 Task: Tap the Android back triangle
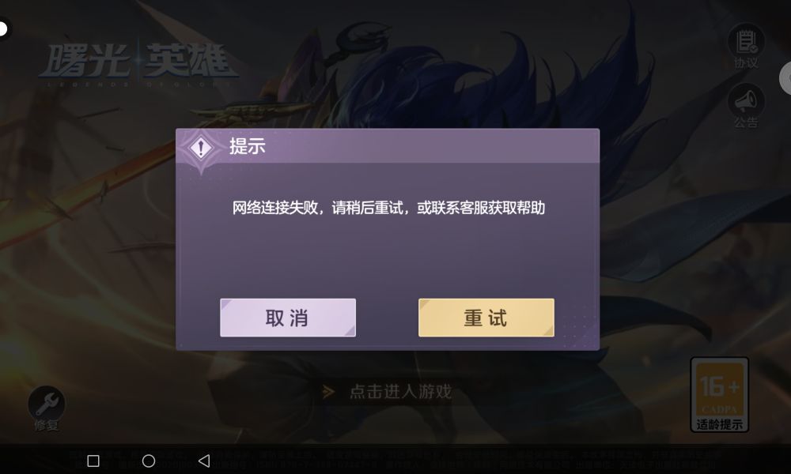[204, 461]
